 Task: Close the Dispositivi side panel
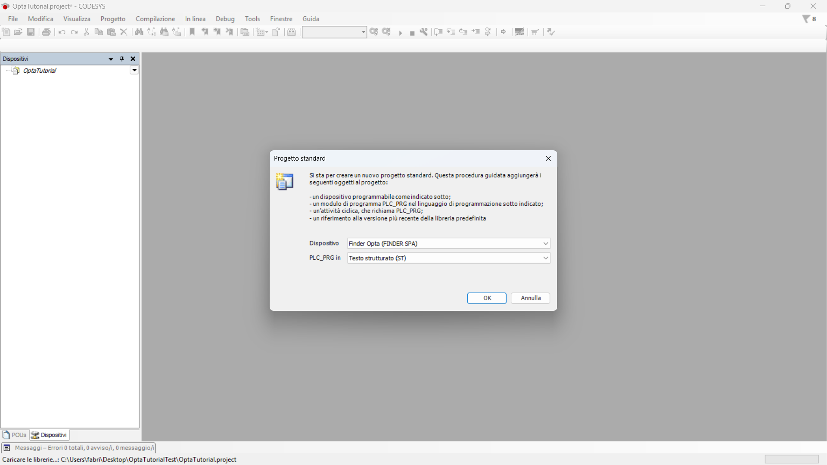[x=133, y=59]
